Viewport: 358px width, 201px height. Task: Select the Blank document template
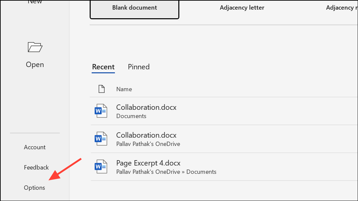134,9
